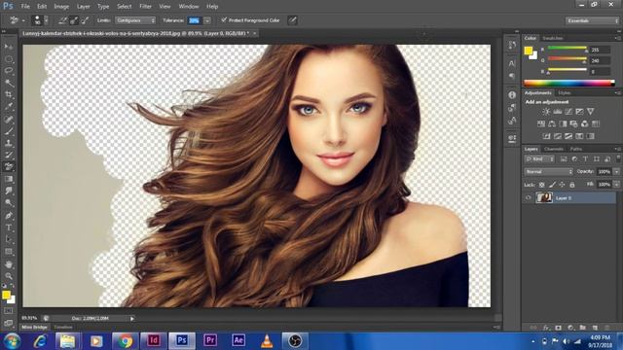Add an Invert adjustment
The height and width of the screenshot is (350, 623).
click(547, 136)
